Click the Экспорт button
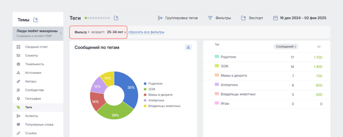The width and height of the screenshot is (343, 137). (x=252, y=18)
